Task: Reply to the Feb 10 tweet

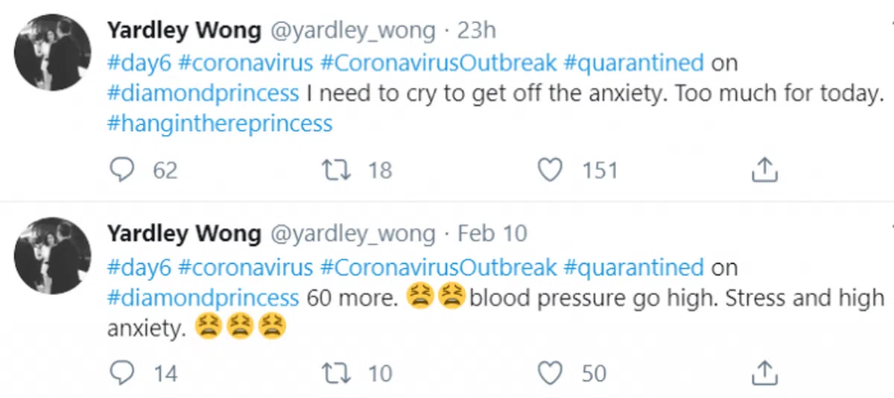Action: coord(121,373)
